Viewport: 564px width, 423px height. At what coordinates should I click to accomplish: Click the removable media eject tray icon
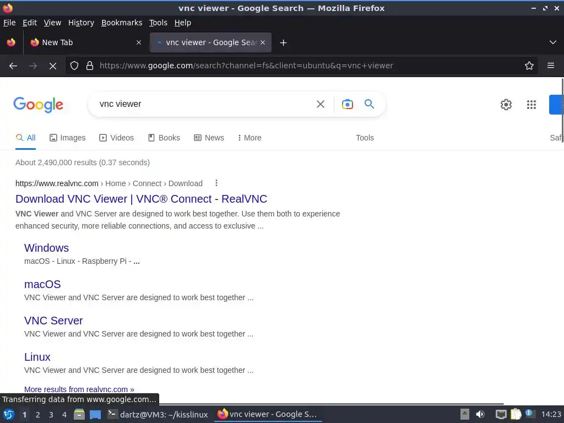click(465, 414)
